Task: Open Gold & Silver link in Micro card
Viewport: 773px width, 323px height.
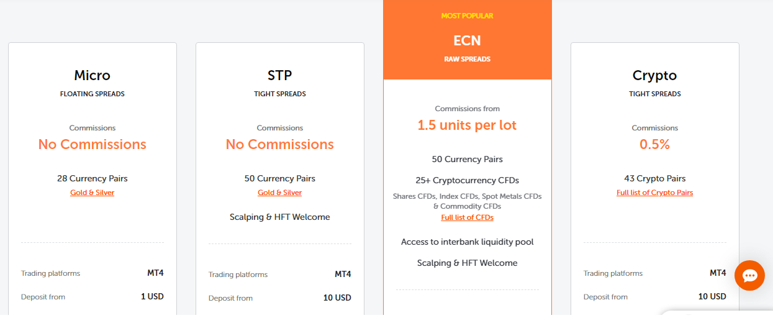Action: (92, 193)
